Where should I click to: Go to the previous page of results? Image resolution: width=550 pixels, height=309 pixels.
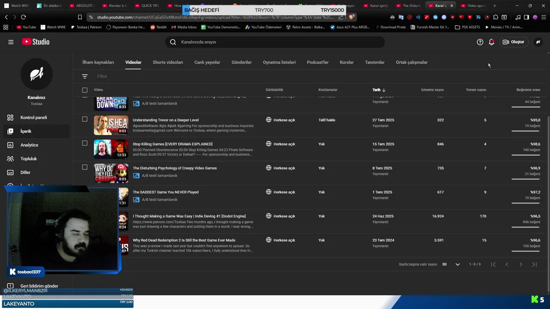click(507, 264)
